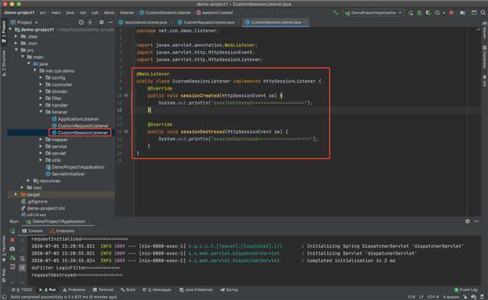Toggle the Web tool window side tab
Image resolution: width=488 pixels, height=300 pixels.
3,275
